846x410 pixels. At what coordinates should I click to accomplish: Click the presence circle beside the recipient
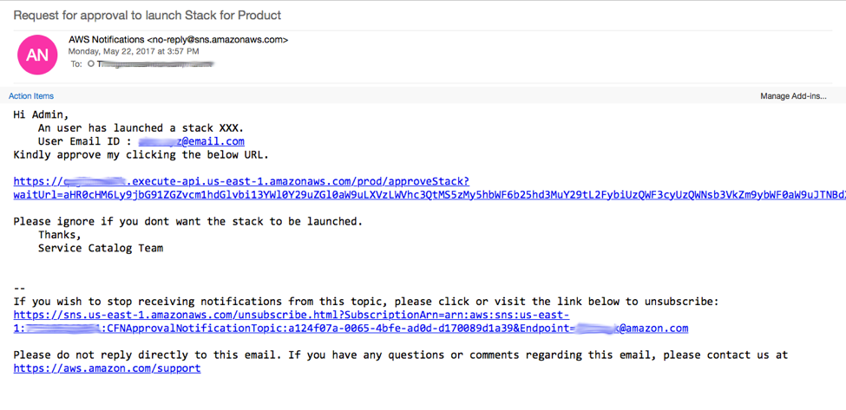click(91, 63)
